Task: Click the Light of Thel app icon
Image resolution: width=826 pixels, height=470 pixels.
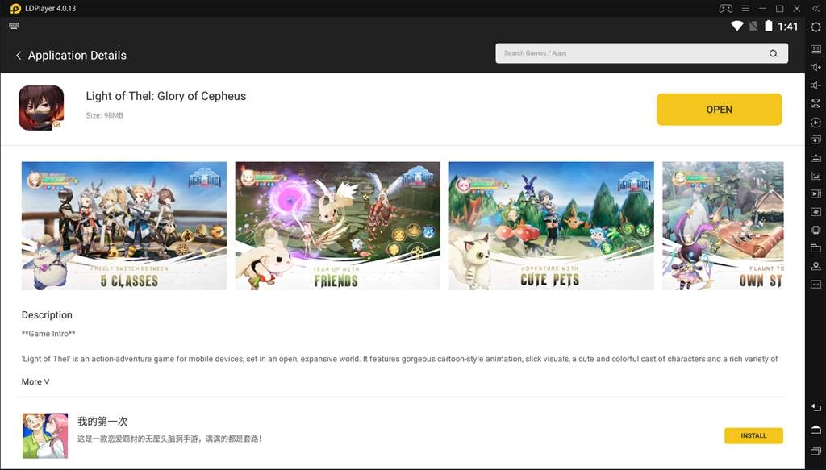Action: pos(41,108)
